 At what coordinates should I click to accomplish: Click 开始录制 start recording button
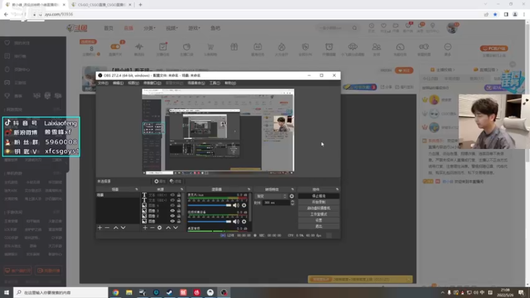pyautogui.click(x=319, y=202)
